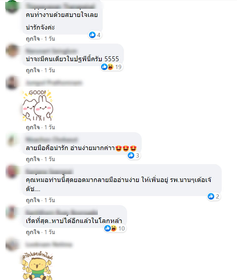Open reactions with count 19

point(112,67)
